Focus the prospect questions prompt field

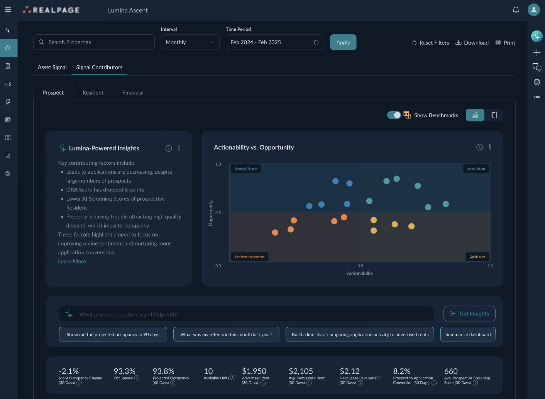tap(246, 314)
